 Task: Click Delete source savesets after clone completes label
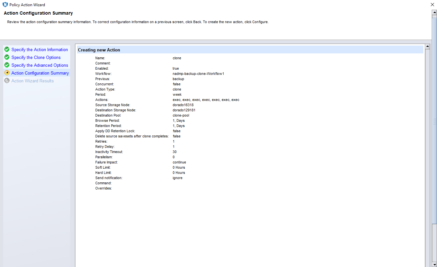point(132,136)
